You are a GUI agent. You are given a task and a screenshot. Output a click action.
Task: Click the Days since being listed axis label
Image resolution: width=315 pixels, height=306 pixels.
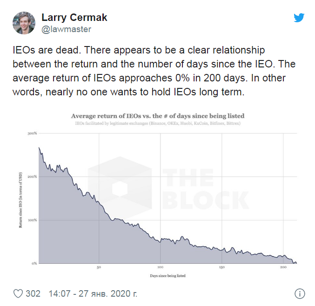click(x=168, y=276)
